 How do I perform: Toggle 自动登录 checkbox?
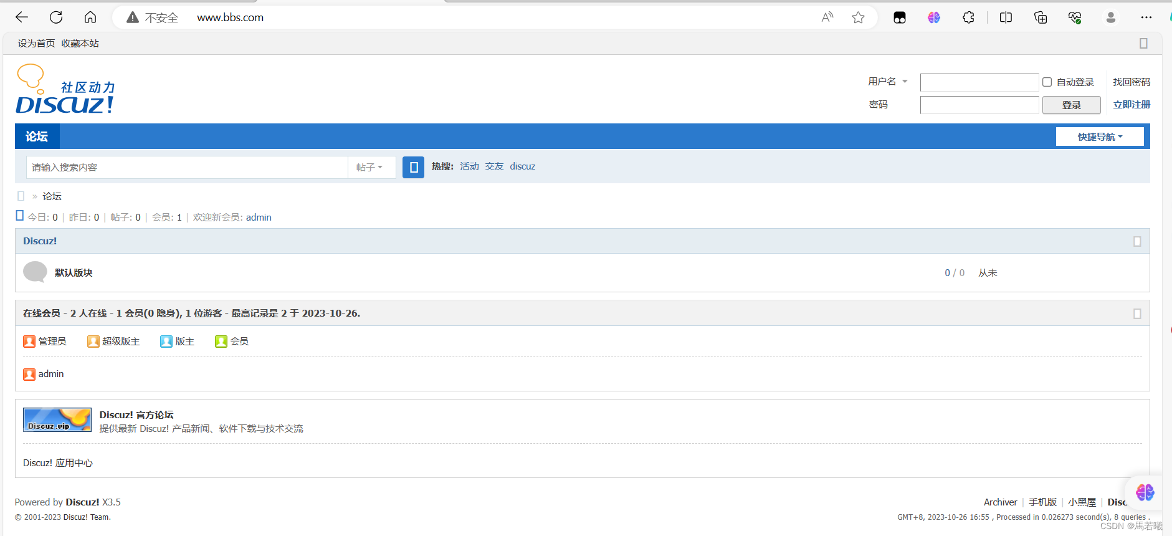[1047, 82]
